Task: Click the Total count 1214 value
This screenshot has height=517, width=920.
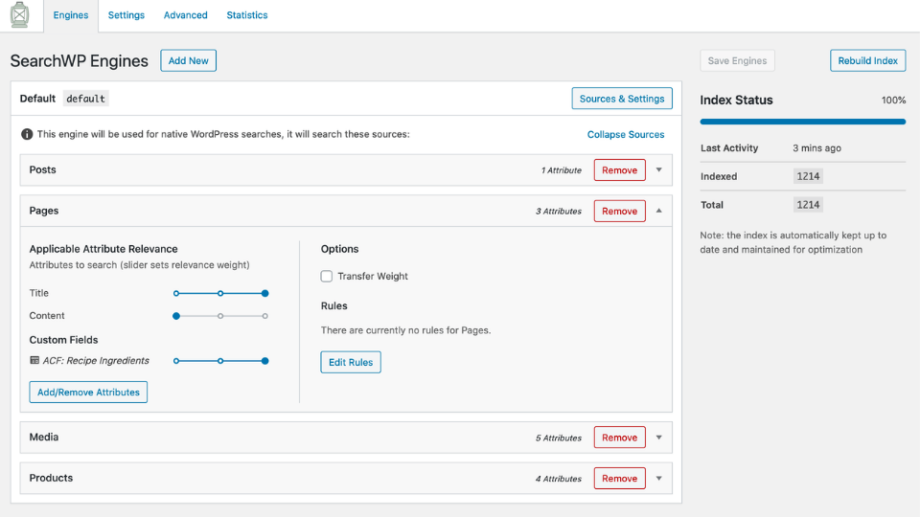Action: [808, 205]
